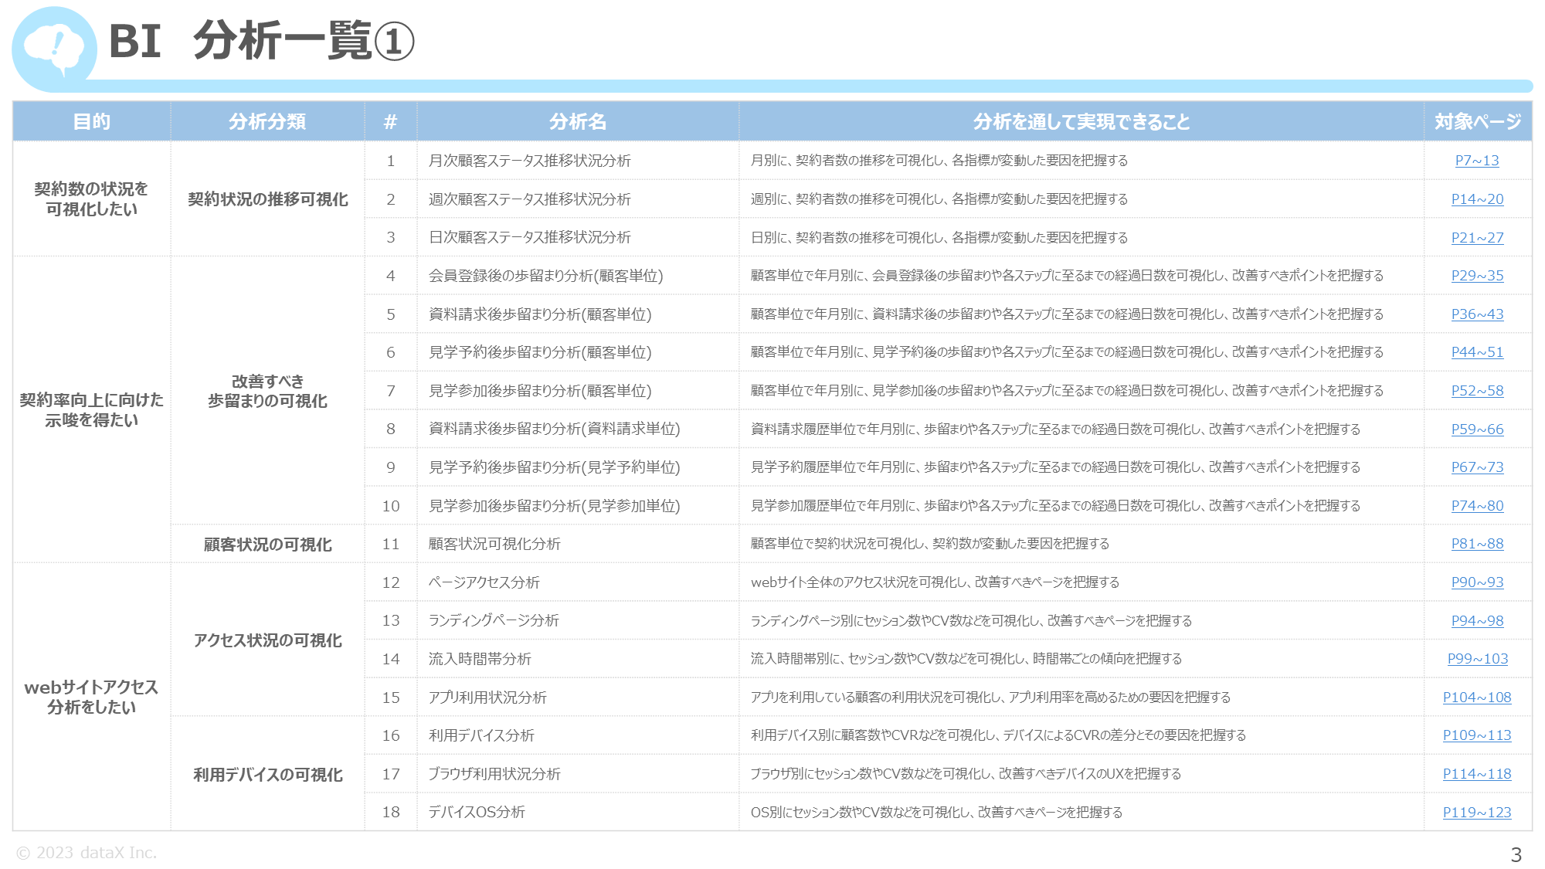Open page link P29~35
The width and height of the screenshot is (1545, 869).
(1477, 276)
